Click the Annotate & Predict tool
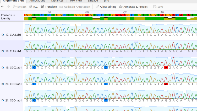Viewport: 197px width, 111px height. click(x=133, y=7)
